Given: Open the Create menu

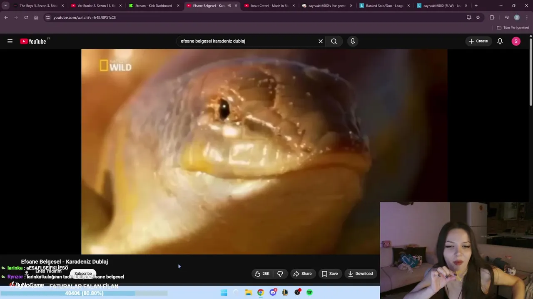Looking at the screenshot, I should click(x=478, y=41).
